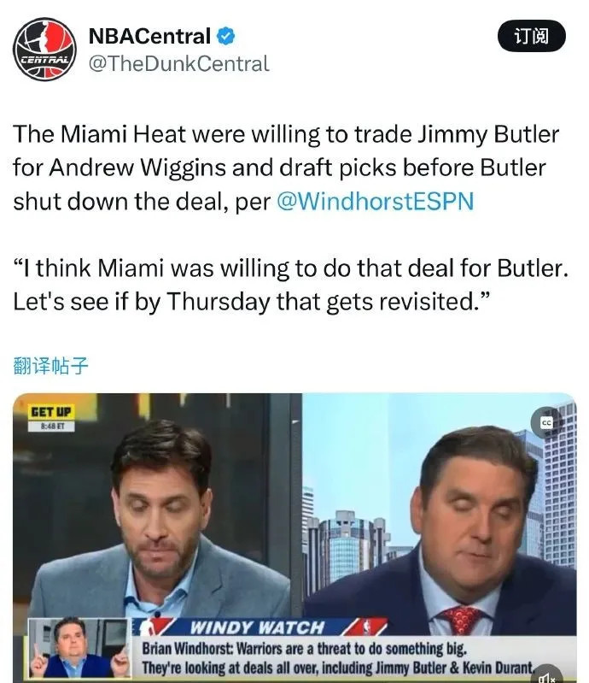This screenshot has height=683, width=589.
Task: Open the NBACentral display name
Action: [x=149, y=36]
